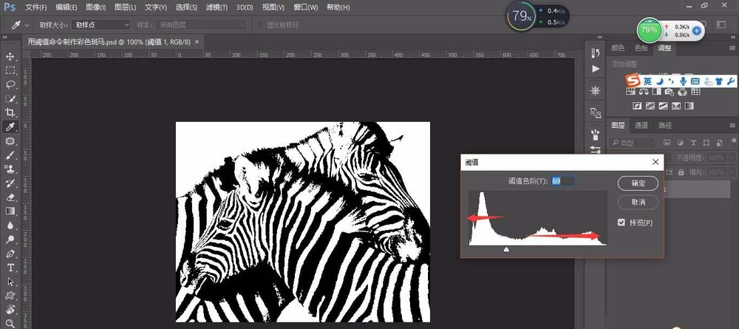Select the Horizontal Type tool

(10, 267)
